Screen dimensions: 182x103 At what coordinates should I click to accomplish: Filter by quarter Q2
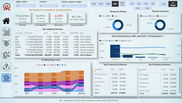(139, 4)
